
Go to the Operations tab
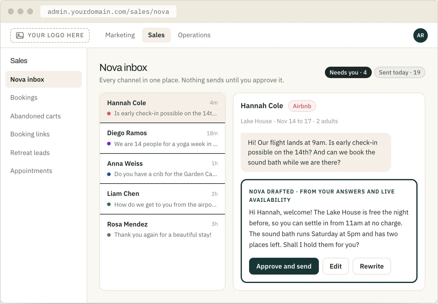pyautogui.click(x=194, y=35)
